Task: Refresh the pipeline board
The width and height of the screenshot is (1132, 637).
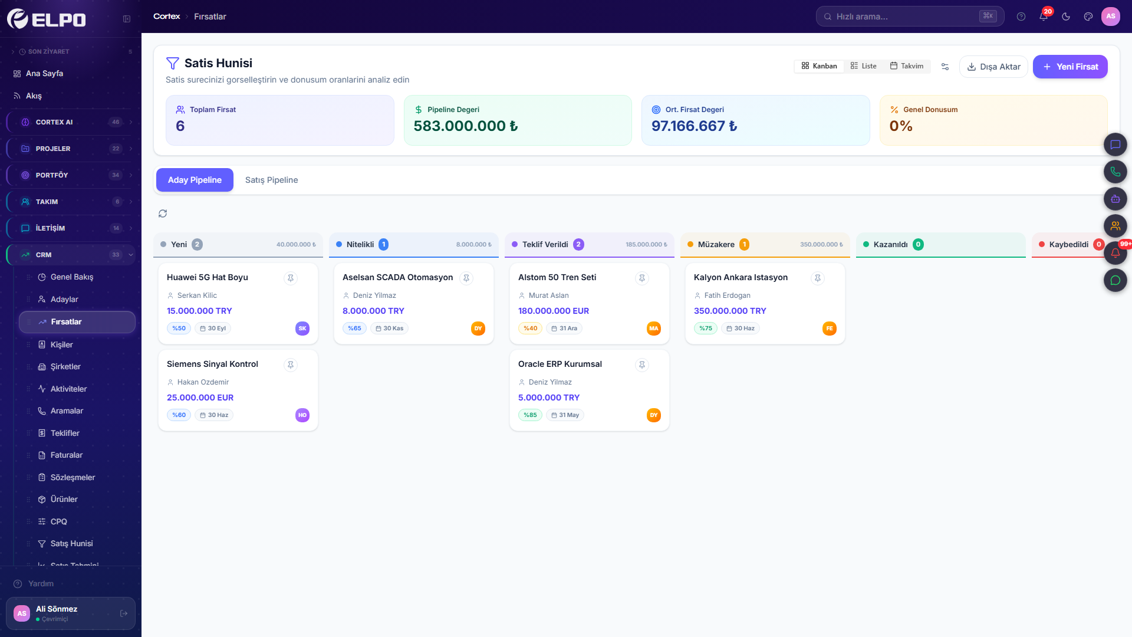Action: [x=163, y=214]
